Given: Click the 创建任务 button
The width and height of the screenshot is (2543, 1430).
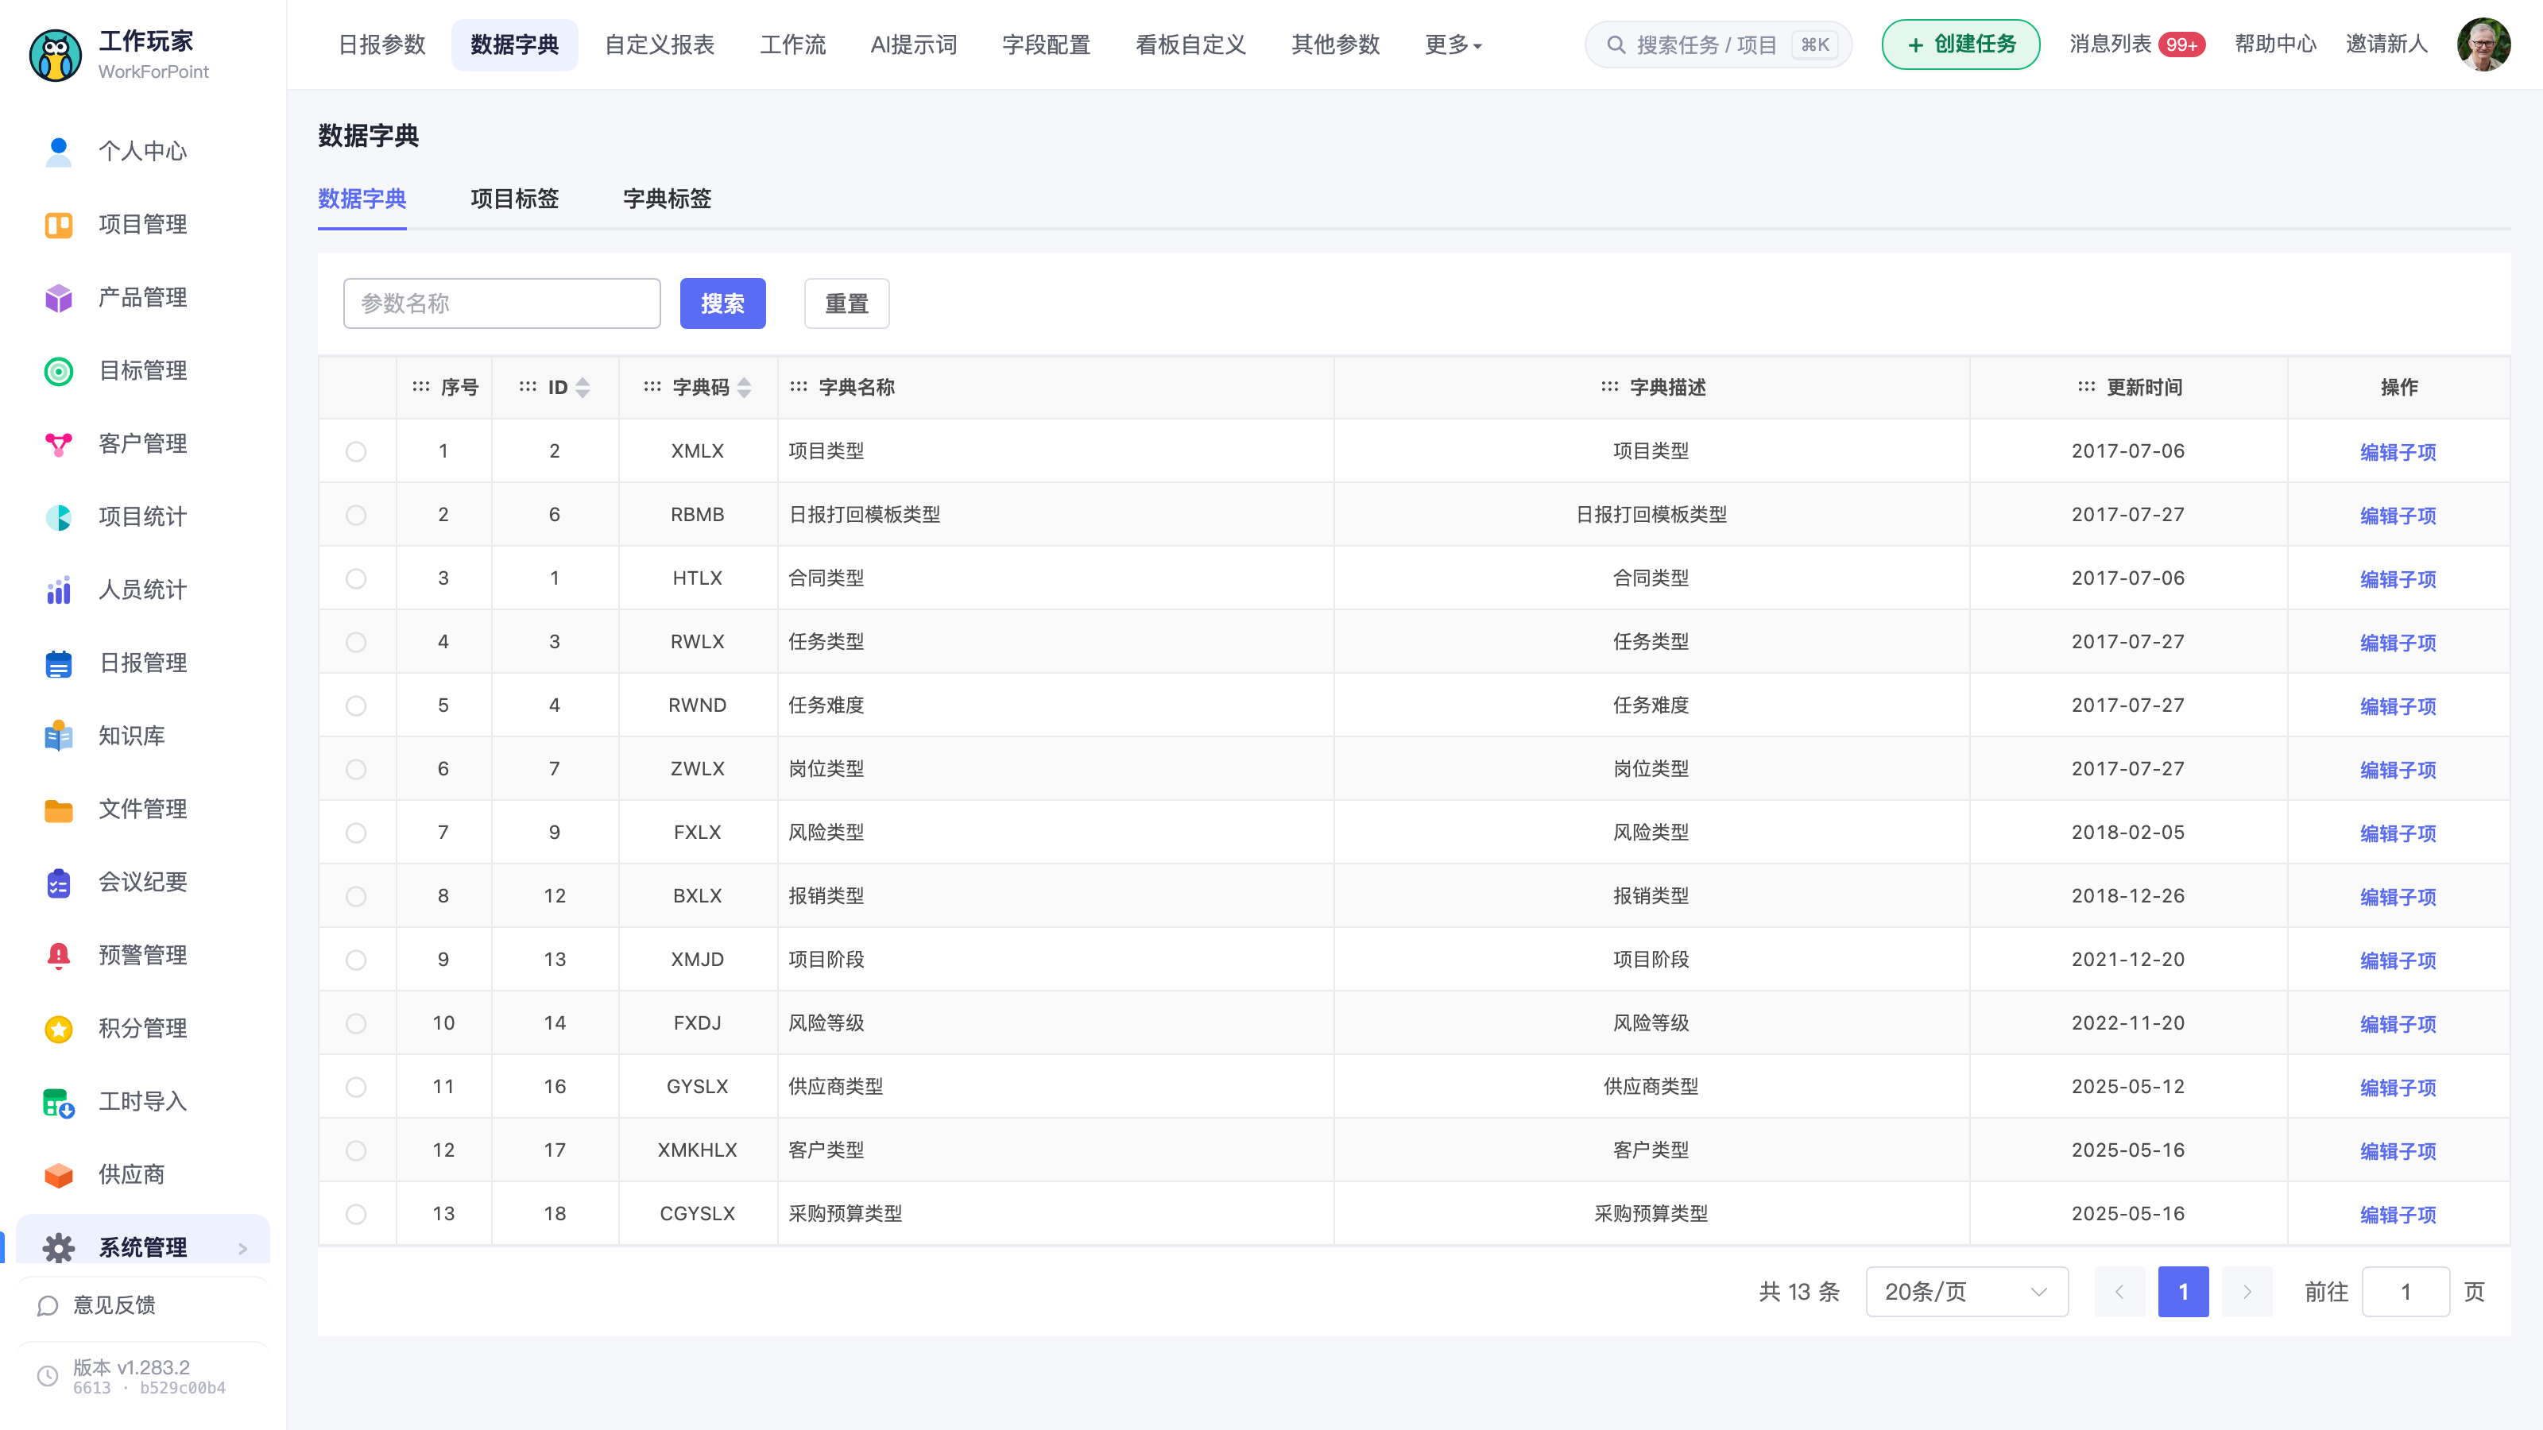Looking at the screenshot, I should point(1960,44).
